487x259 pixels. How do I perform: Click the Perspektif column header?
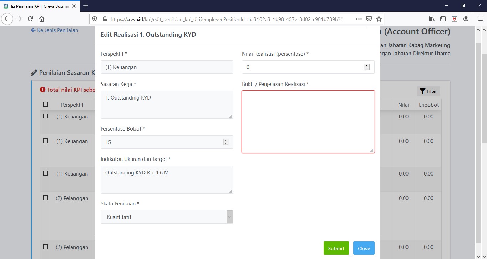point(72,105)
